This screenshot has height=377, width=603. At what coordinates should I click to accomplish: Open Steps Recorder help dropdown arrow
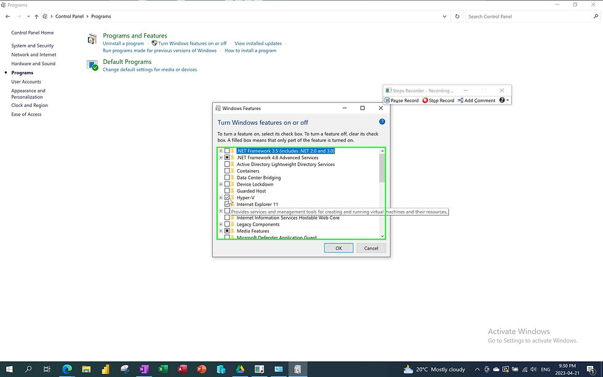tap(508, 100)
